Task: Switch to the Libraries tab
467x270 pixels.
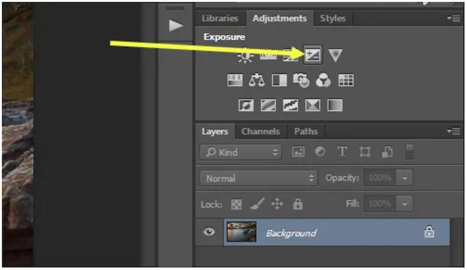Action: pos(220,19)
